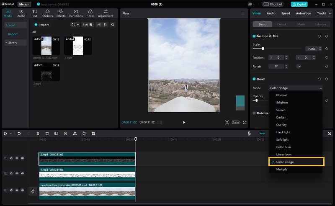Click the microphone record icon above the timeline
The width and height of the screenshot is (335, 206).
pos(249,134)
